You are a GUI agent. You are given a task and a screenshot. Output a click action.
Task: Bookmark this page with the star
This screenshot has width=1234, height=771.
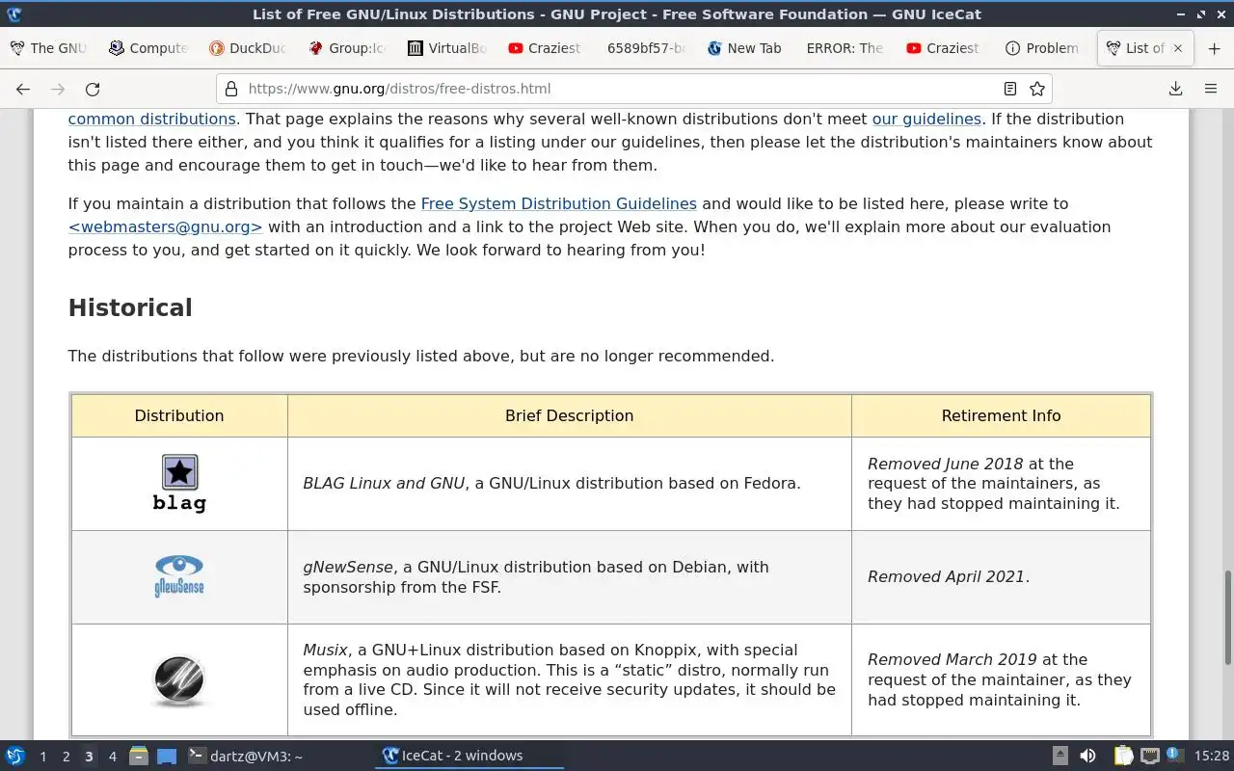pos(1037,89)
